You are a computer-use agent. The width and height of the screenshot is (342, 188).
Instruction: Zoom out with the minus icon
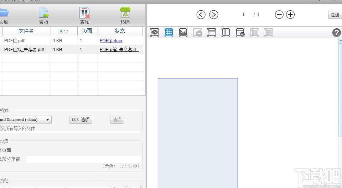[279, 15]
